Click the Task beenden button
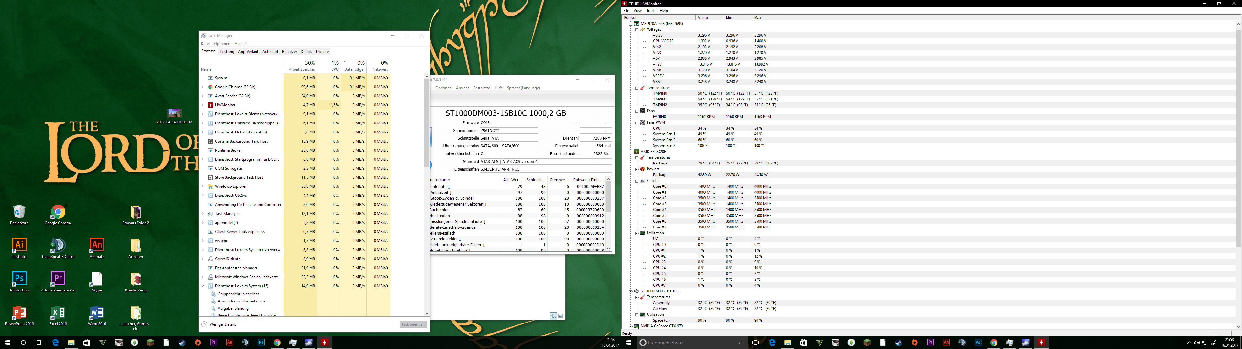The height and width of the screenshot is (349, 1242). (x=413, y=324)
